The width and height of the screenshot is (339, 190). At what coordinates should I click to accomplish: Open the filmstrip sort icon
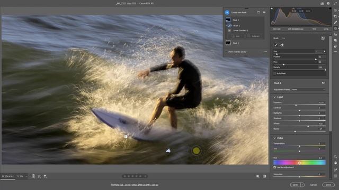[x=39, y=176]
